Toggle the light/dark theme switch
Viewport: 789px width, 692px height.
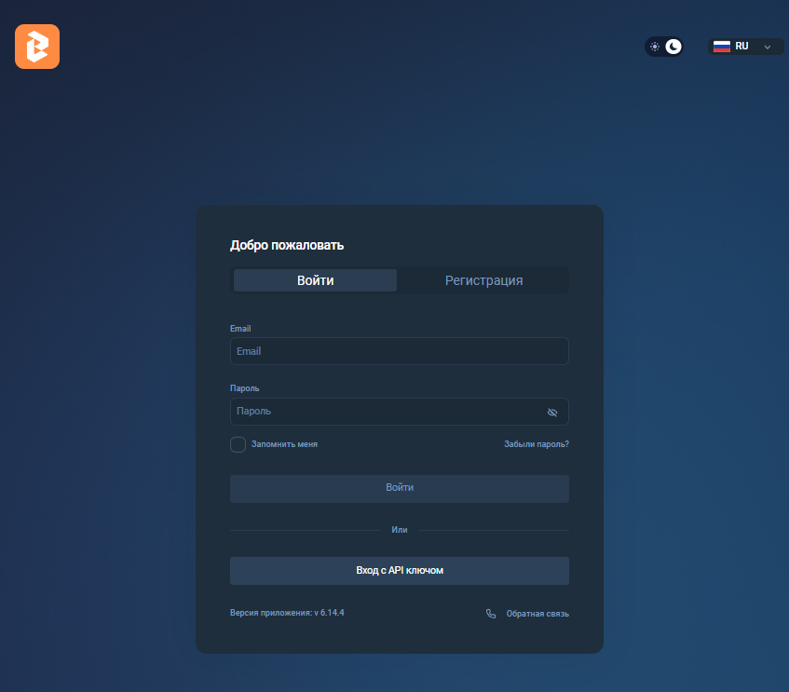[663, 47]
